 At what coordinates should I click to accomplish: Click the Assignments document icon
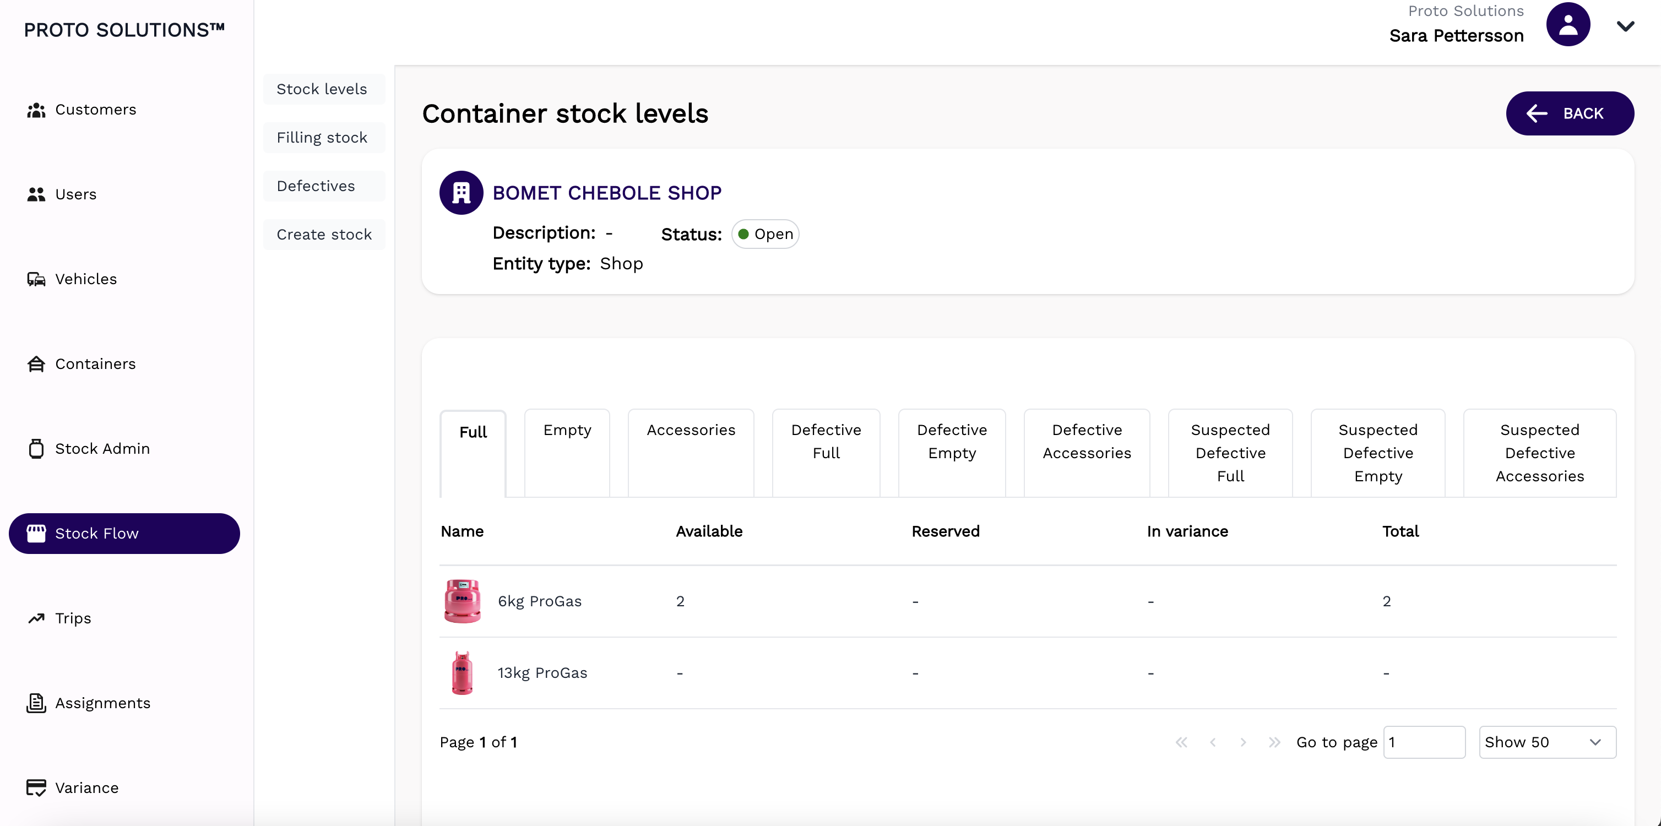[x=36, y=703]
